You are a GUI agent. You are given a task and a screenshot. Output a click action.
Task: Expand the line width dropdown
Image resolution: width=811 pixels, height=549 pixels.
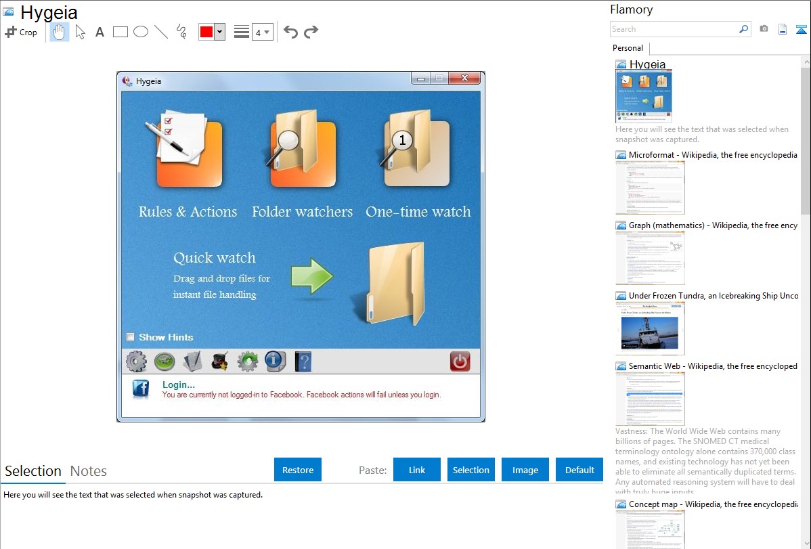click(x=267, y=32)
